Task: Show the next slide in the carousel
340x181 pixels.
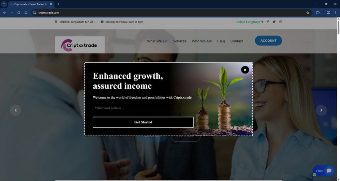Action: 321,110
